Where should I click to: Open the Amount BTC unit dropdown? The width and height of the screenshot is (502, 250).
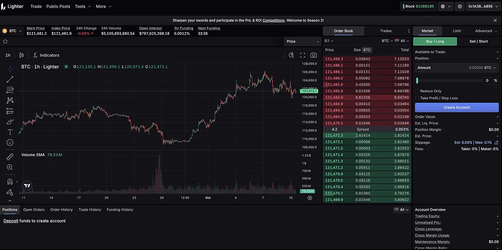(x=489, y=68)
